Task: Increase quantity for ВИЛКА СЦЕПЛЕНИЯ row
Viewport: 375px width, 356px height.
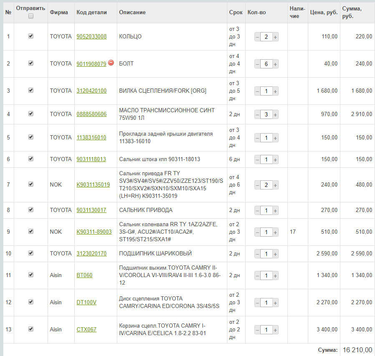Action: click(x=275, y=91)
